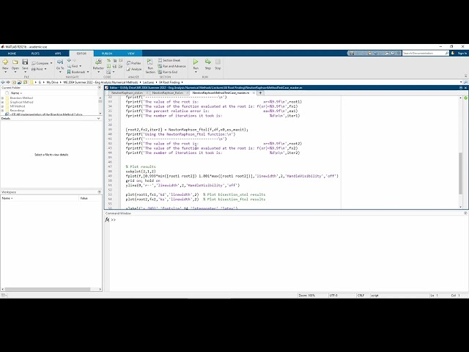469x352 pixels.
Task: Click the 04 Root Finding path segment
Action: 169,82
